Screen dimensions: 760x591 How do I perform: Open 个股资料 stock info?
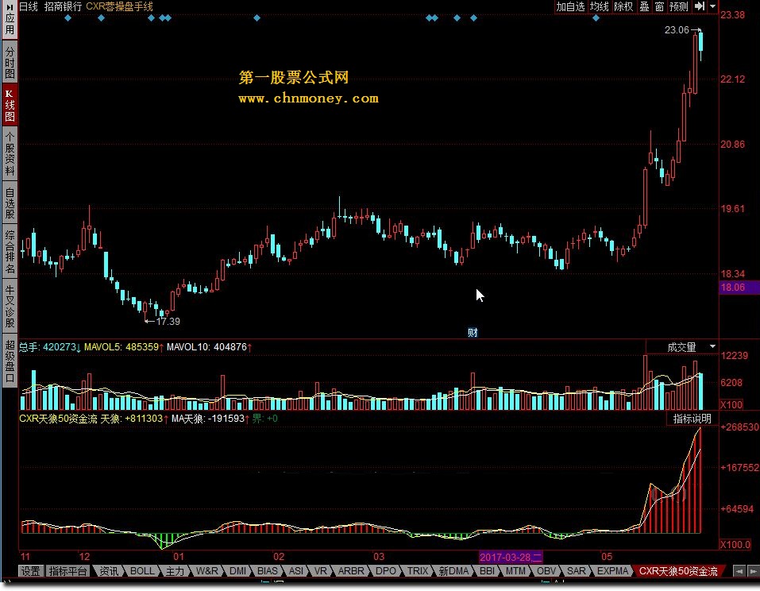tap(10, 153)
